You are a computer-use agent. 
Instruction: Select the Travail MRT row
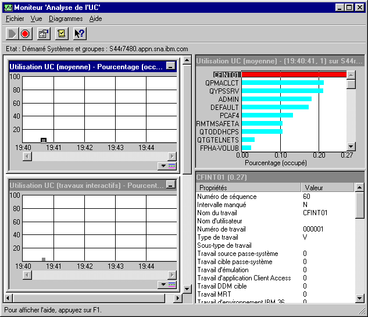click(275, 294)
